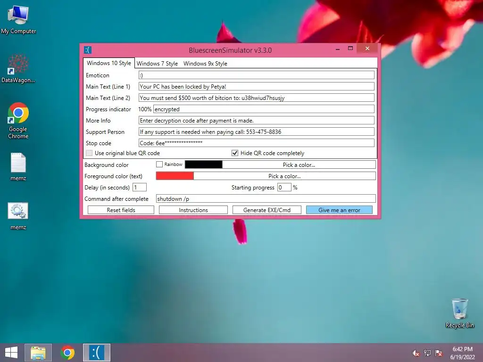Close the BluescreenSimulator window

tap(367, 49)
